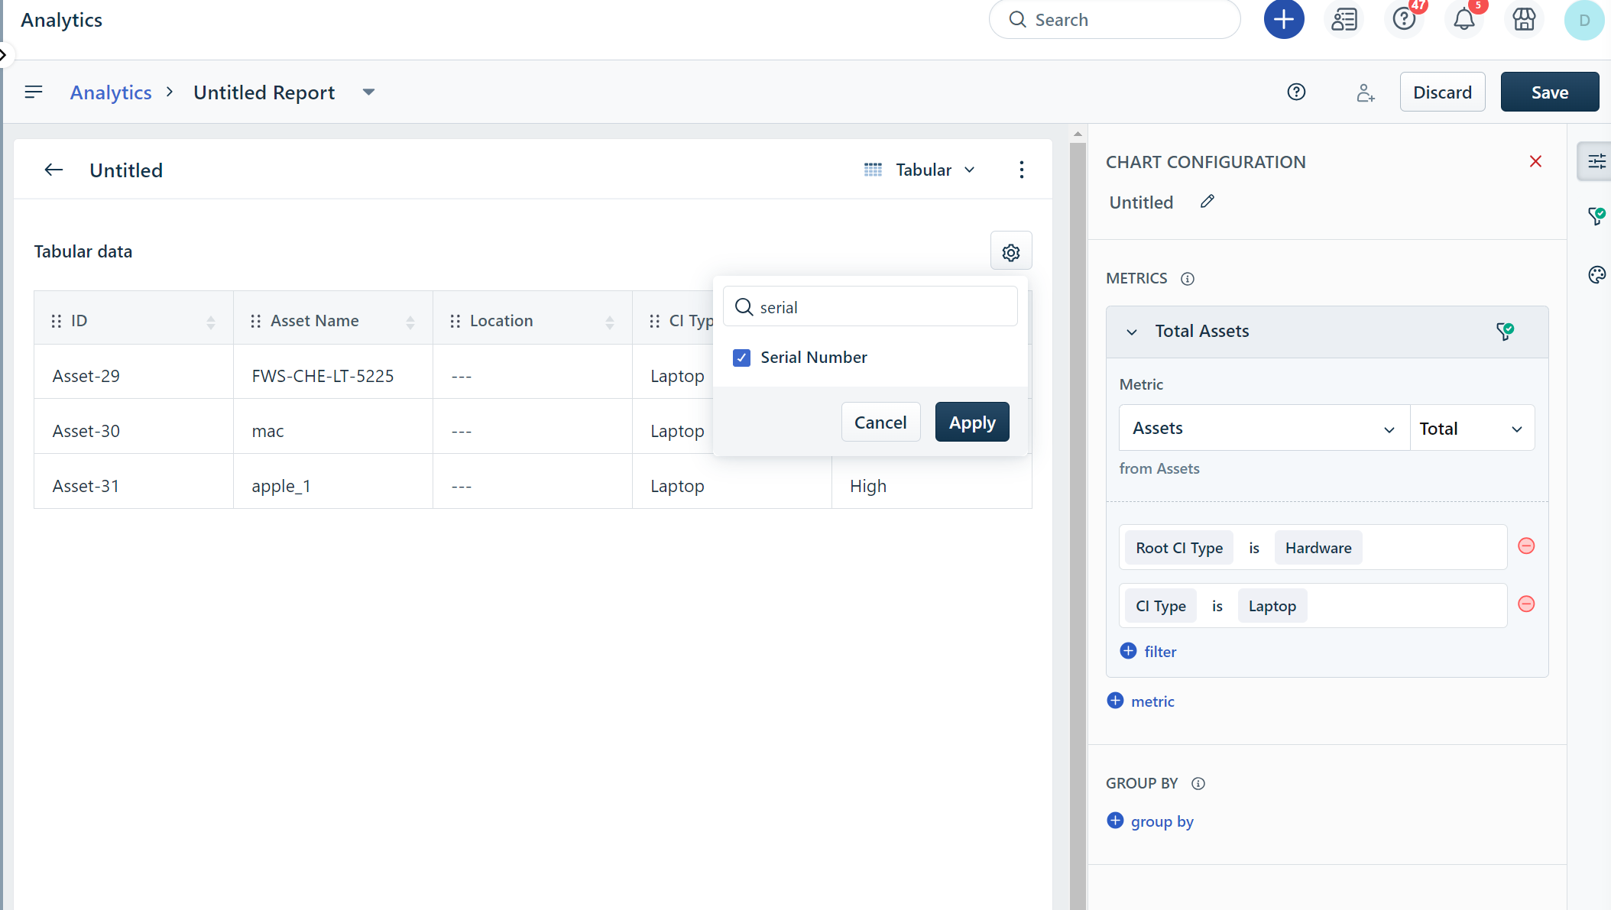The image size is (1611, 910).
Task: Open the palette appearance icon in sidebar
Action: 1596,274
